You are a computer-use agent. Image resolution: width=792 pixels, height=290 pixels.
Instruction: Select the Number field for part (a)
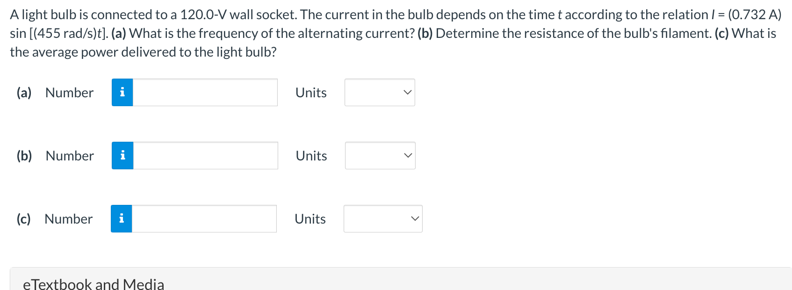click(x=205, y=93)
